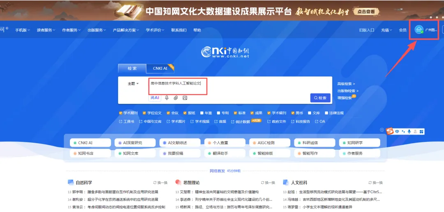Image resolution: width=444 pixels, height=212 pixels.
Task: Open article 膳食多酚与面筋蛋白互作机制及应用研究进展
Action: click(123, 192)
